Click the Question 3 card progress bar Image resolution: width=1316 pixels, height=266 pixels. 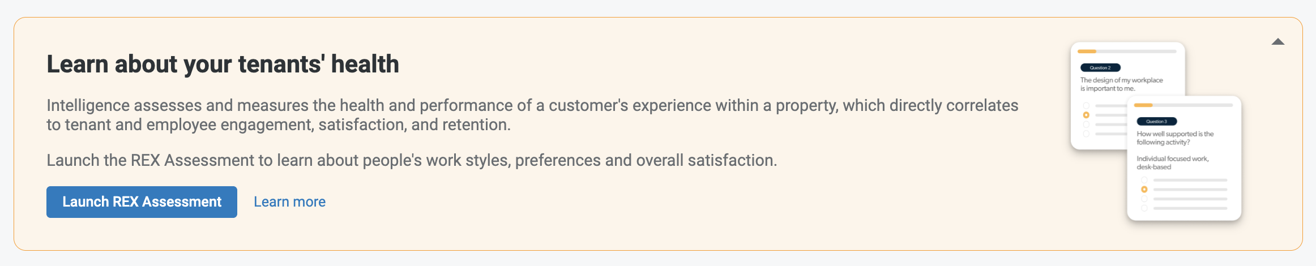tap(1183, 105)
